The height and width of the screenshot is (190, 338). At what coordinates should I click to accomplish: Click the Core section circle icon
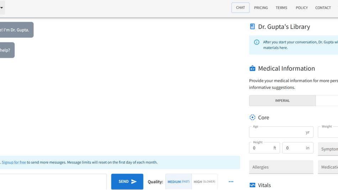(252, 117)
